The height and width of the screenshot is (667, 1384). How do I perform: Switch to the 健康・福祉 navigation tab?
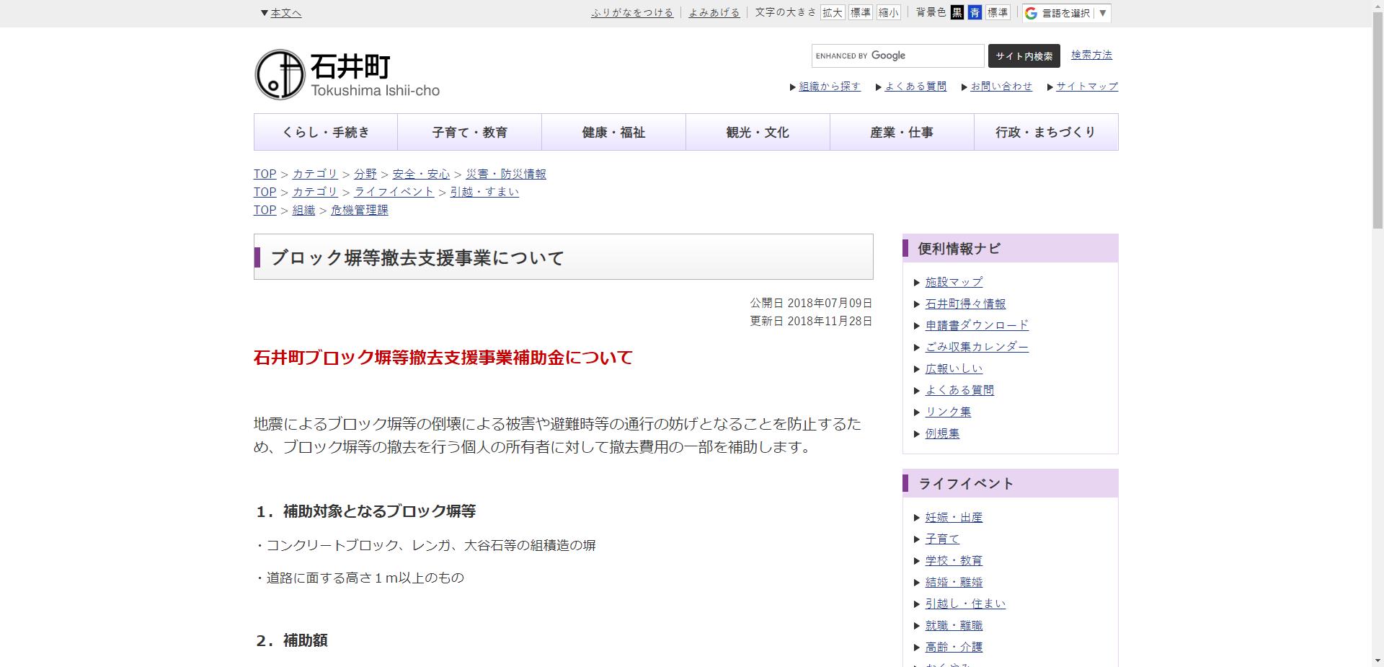coord(613,132)
